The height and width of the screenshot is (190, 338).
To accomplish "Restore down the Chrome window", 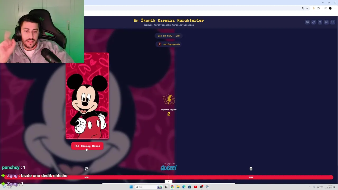I will coord(329,2).
